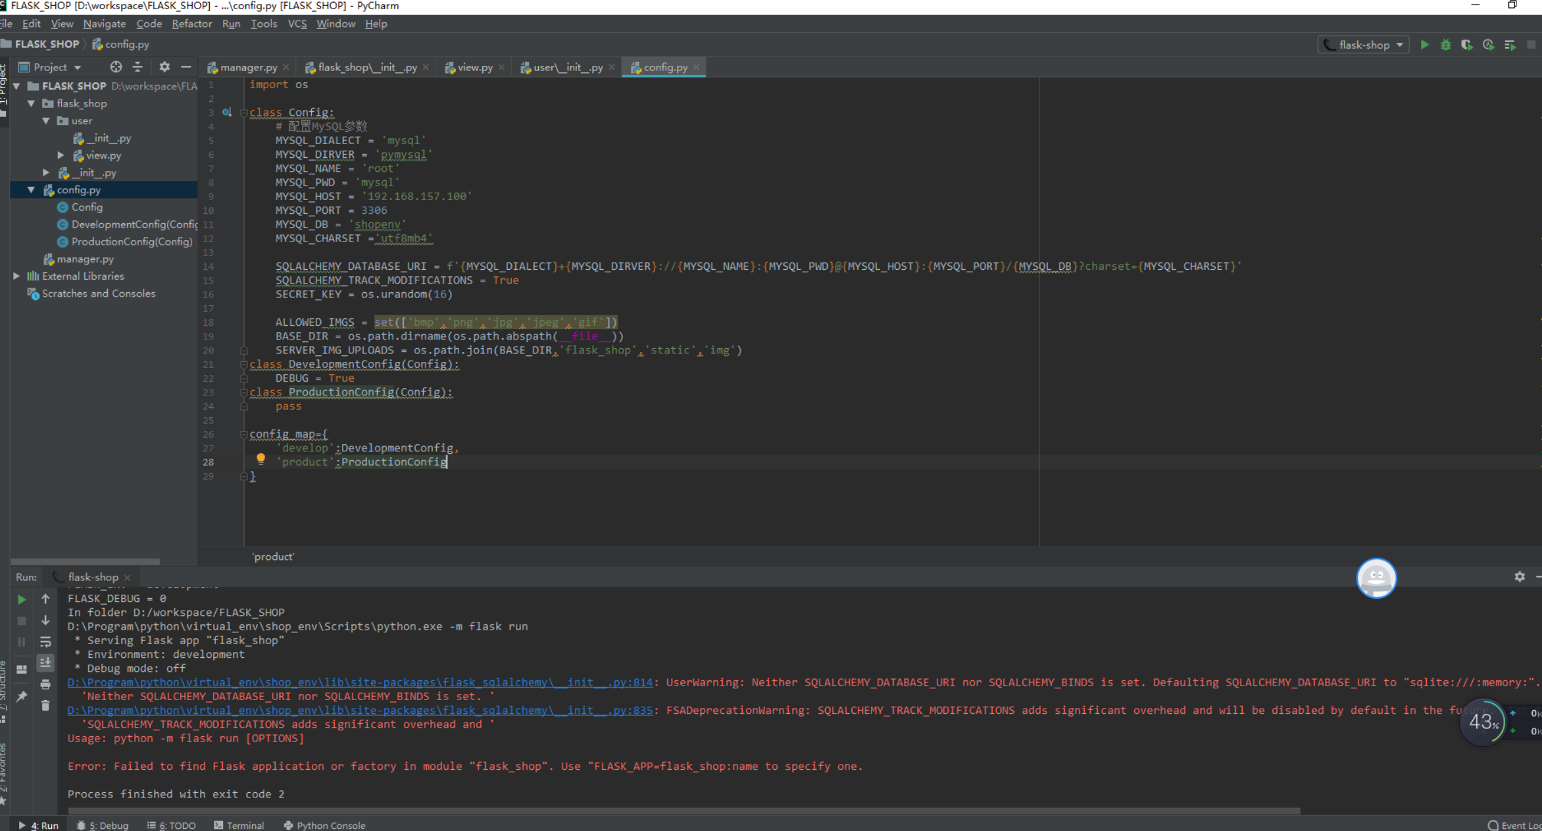
Task: Pin the flask-shop Run tab
Action: 22,696
